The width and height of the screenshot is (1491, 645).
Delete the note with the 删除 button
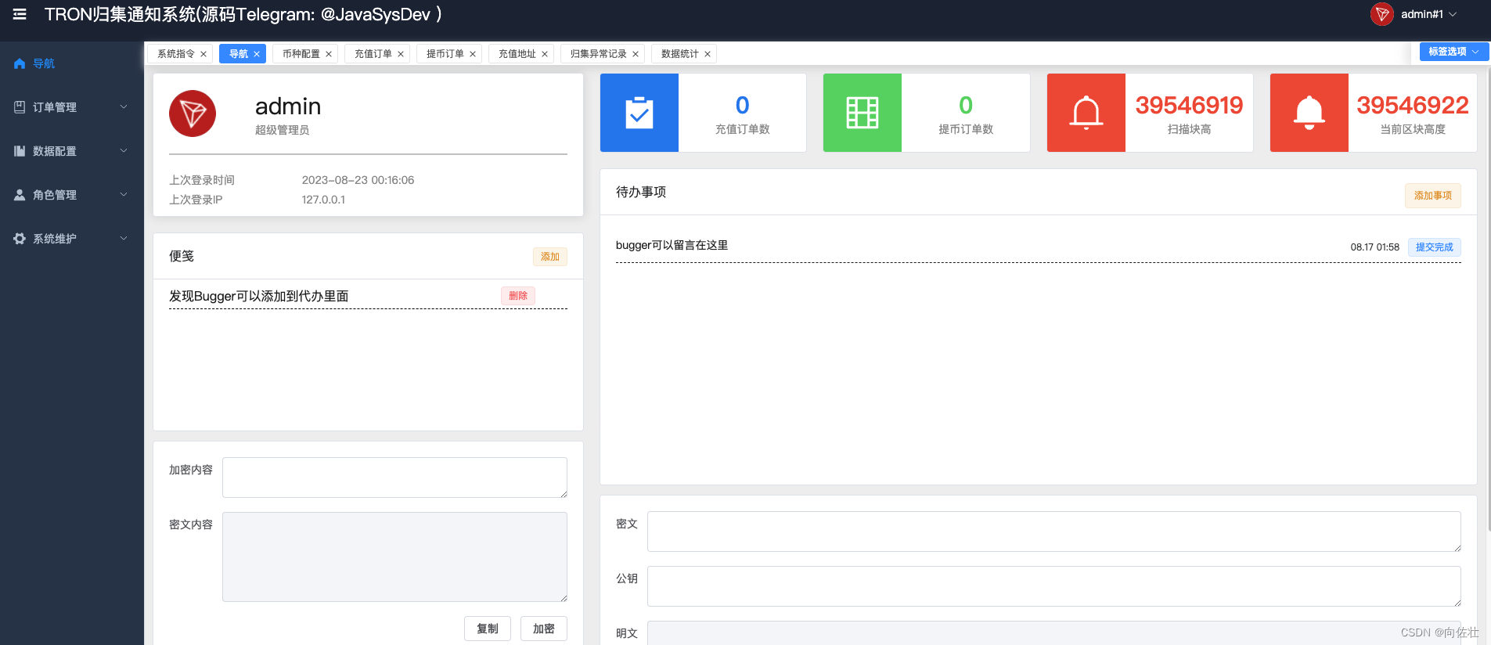(x=518, y=296)
